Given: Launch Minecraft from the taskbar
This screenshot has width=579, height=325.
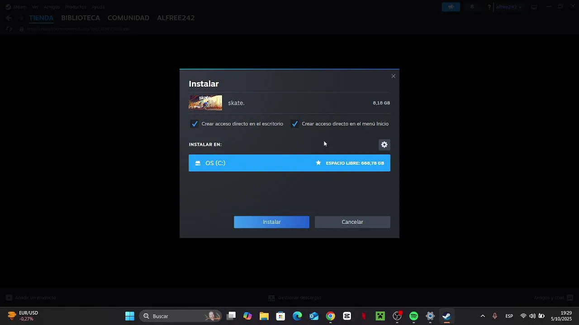Looking at the screenshot, I should click(380, 316).
